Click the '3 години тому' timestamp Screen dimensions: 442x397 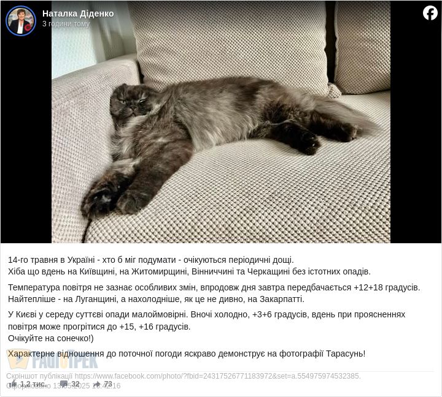pos(66,24)
